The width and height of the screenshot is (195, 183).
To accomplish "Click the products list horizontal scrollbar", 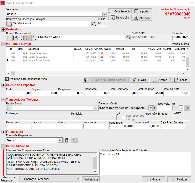I will (96, 73).
